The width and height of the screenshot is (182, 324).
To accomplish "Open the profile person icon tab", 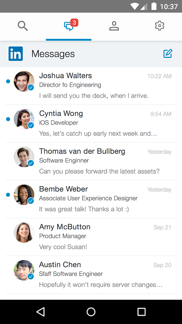I will [x=114, y=26].
